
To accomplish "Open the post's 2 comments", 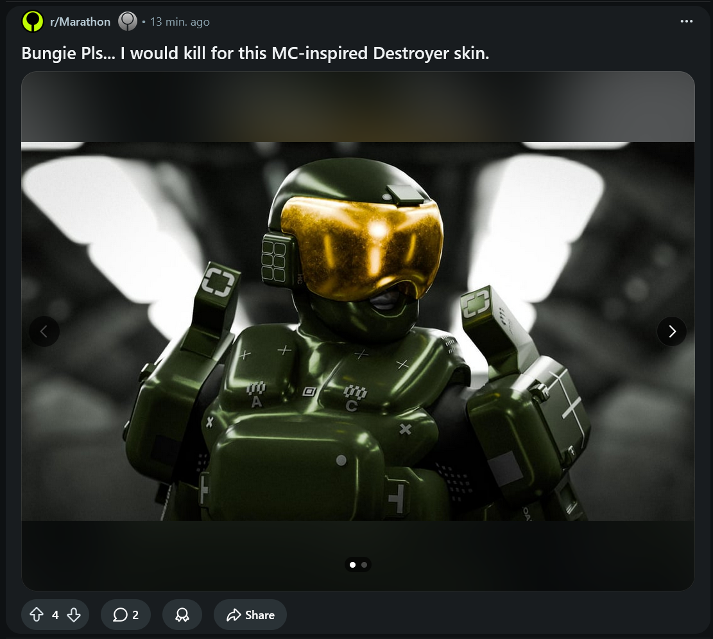I will 126,615.
